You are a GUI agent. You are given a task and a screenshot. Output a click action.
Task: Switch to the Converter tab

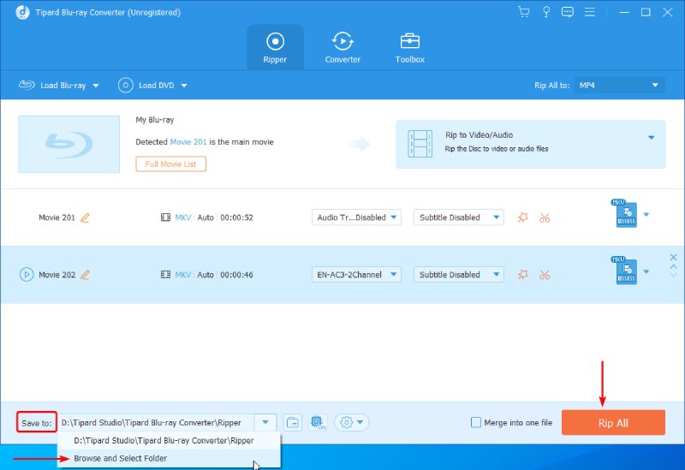(x=342, y=47)
